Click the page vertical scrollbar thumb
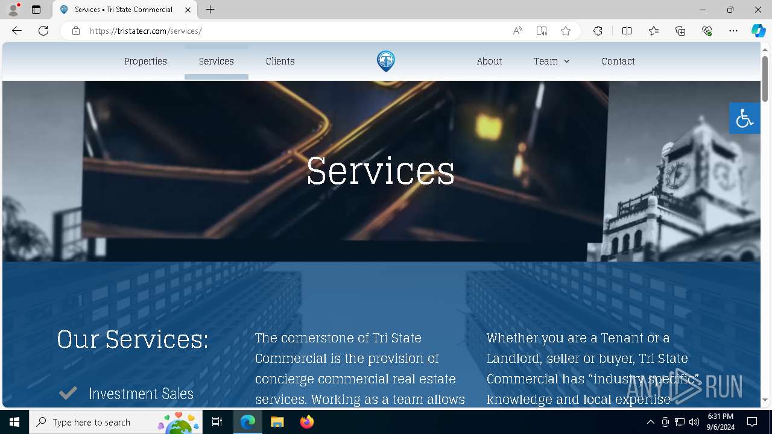The width and height of the screenshot is (772, 434). pyautogui.click(x=765, y=78)
